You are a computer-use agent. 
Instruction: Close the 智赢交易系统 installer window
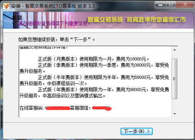[x=185, y=5]
